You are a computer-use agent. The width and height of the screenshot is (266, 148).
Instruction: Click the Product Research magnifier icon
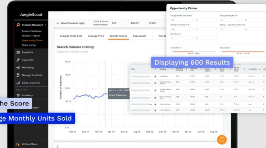coord(18,25)
